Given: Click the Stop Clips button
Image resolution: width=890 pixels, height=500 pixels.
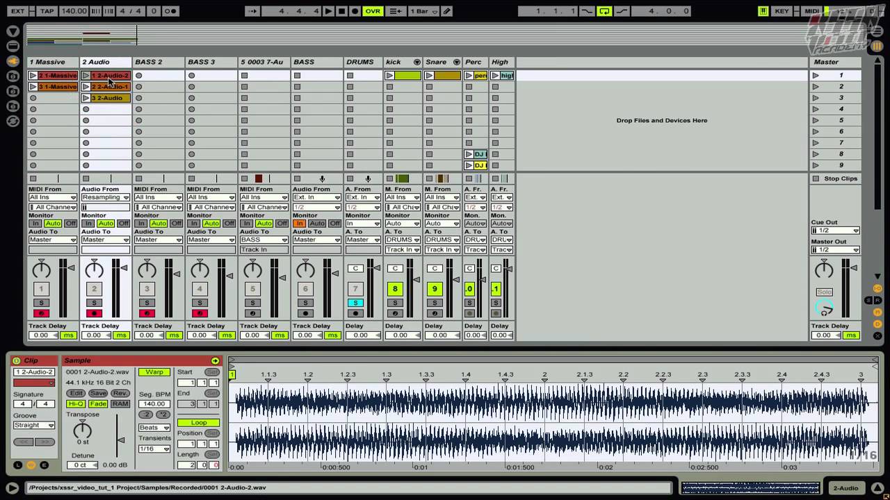Looking at the screenshot, I should click(835, 178).
